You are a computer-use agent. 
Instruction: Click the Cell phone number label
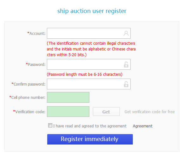pos(27,97)
